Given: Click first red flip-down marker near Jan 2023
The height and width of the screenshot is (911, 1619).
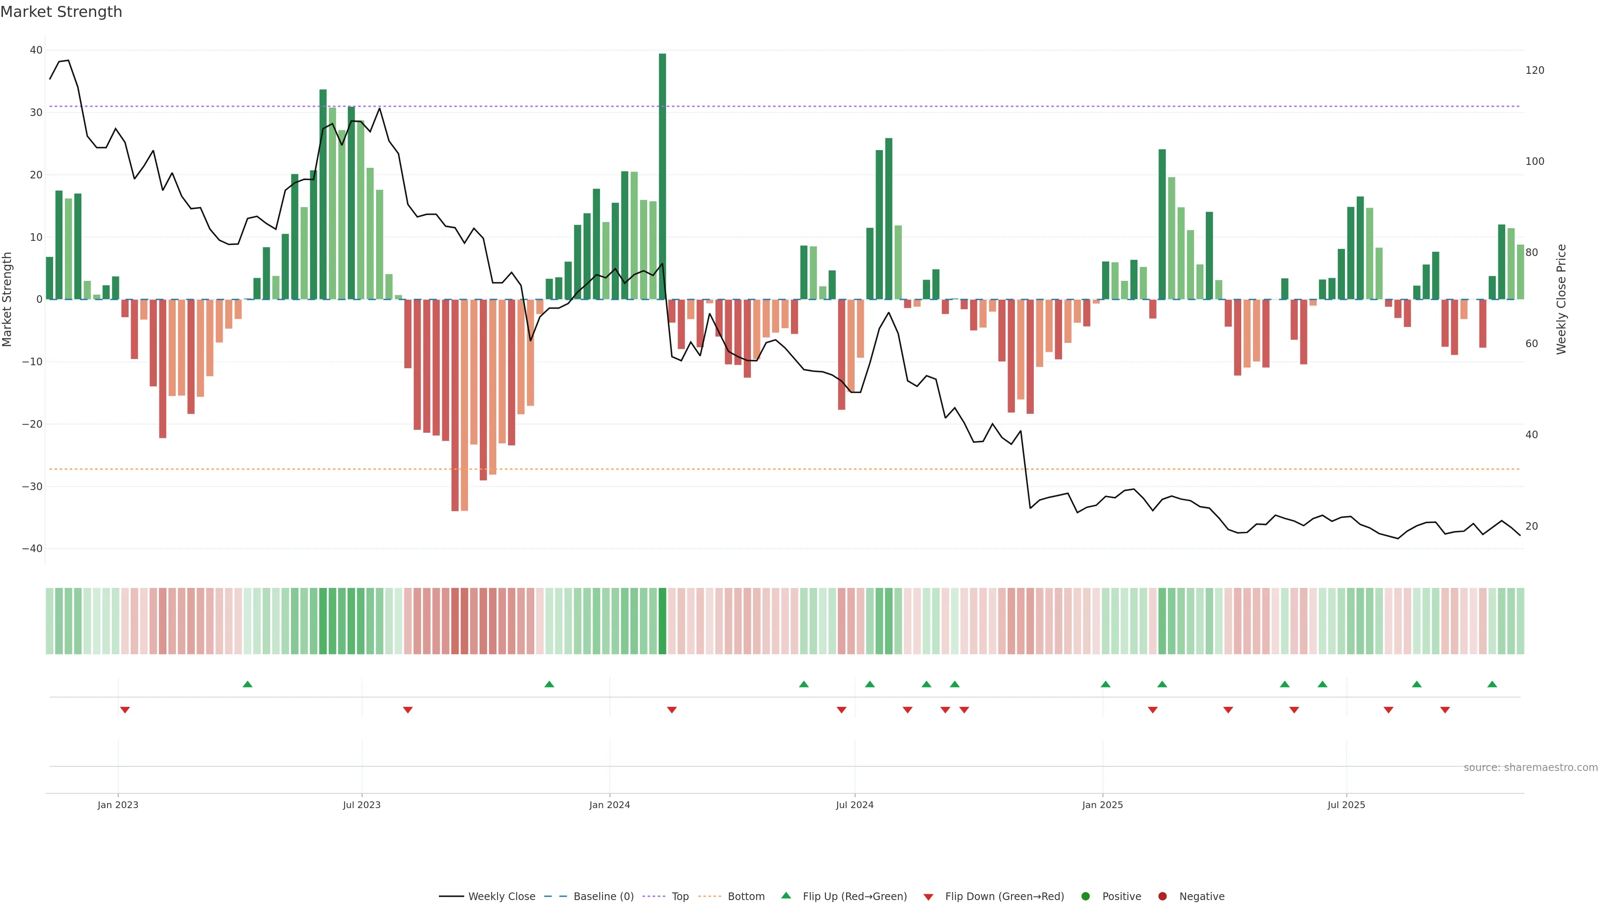Looking at the screenshot, I should point(125,710).
